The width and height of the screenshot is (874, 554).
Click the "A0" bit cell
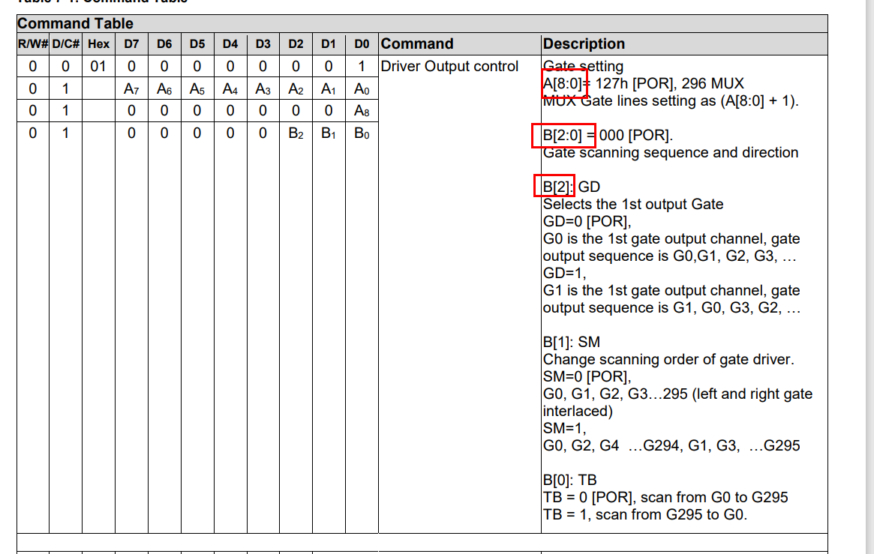coord(362,88)
